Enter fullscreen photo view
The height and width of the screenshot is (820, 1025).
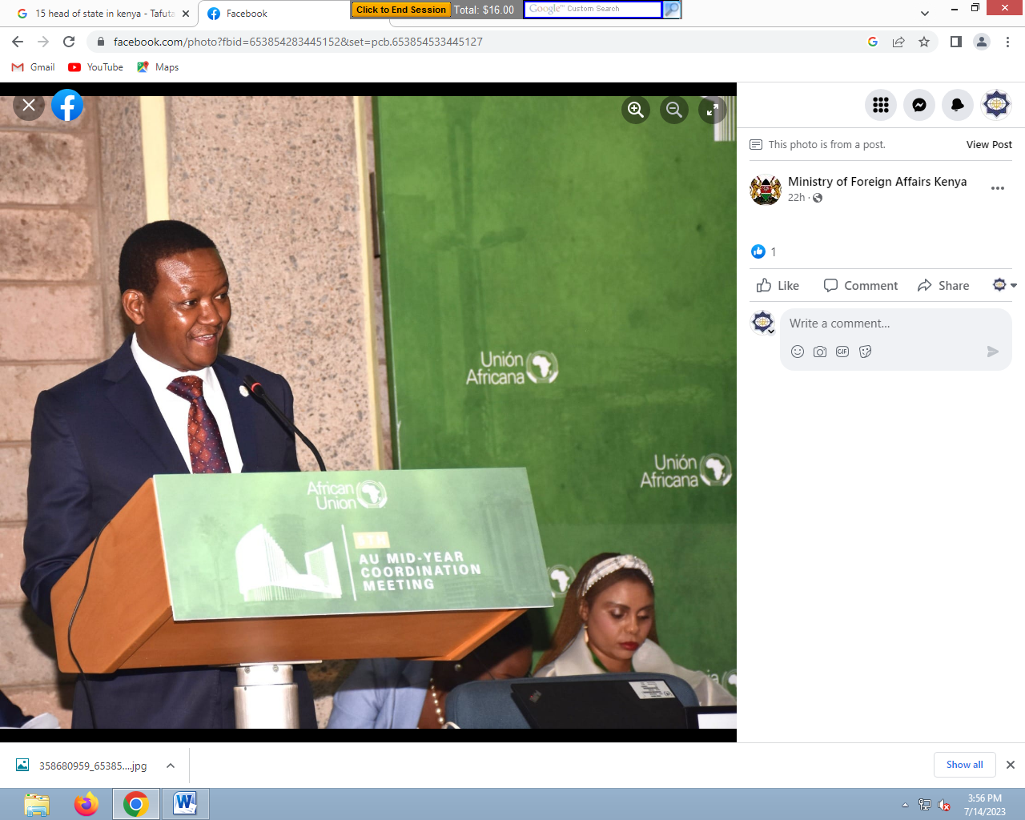(x=712, y=110)
